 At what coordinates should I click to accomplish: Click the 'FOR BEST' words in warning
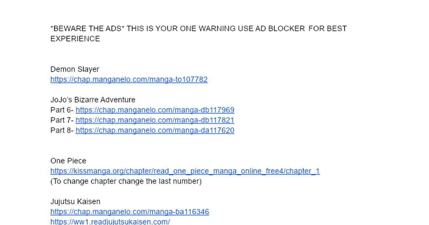click(x=327, y=29)
